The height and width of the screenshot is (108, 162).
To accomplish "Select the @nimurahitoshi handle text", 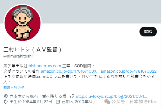I will (18, 56).
